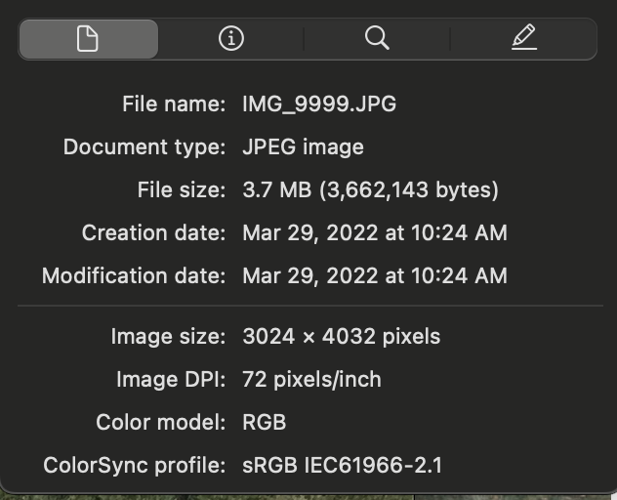Viewport: 617px width, 500px height.
Task: Click the "File name:" label
Action: pyautogui.click(x=174, y=104)
